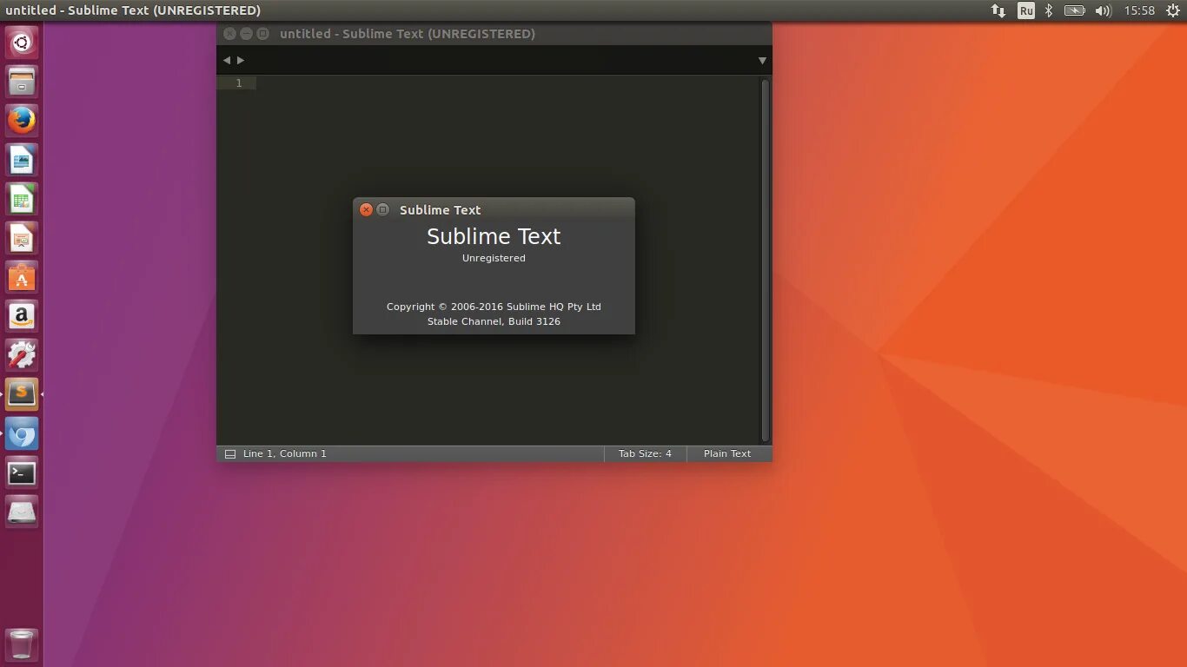Close the main Sublime Text editor window
The image size is (1187, 667).
click(x=229, y=34)
